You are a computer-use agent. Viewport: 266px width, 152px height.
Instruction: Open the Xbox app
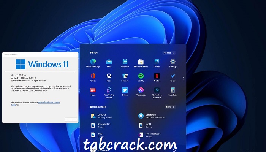(109, 78)
